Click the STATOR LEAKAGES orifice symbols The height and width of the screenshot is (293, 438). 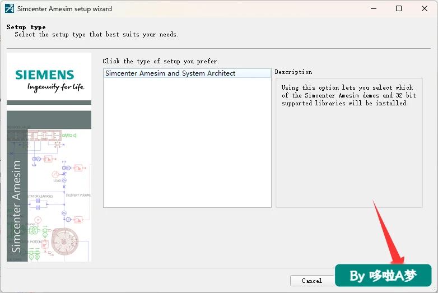pyautogui.click(x=38, y=204)
